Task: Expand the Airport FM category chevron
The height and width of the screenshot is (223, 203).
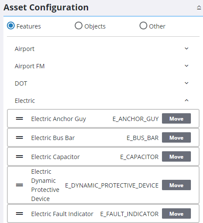Action: pyautogui.click(x=187, y=66)
